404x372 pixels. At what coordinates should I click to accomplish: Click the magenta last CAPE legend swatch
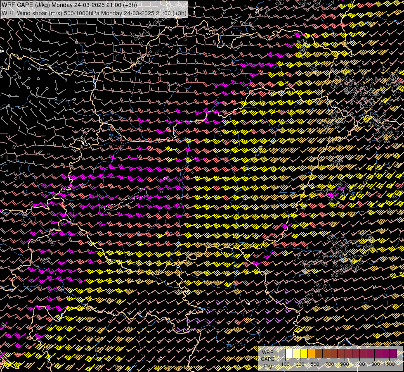tap(393, 354)
